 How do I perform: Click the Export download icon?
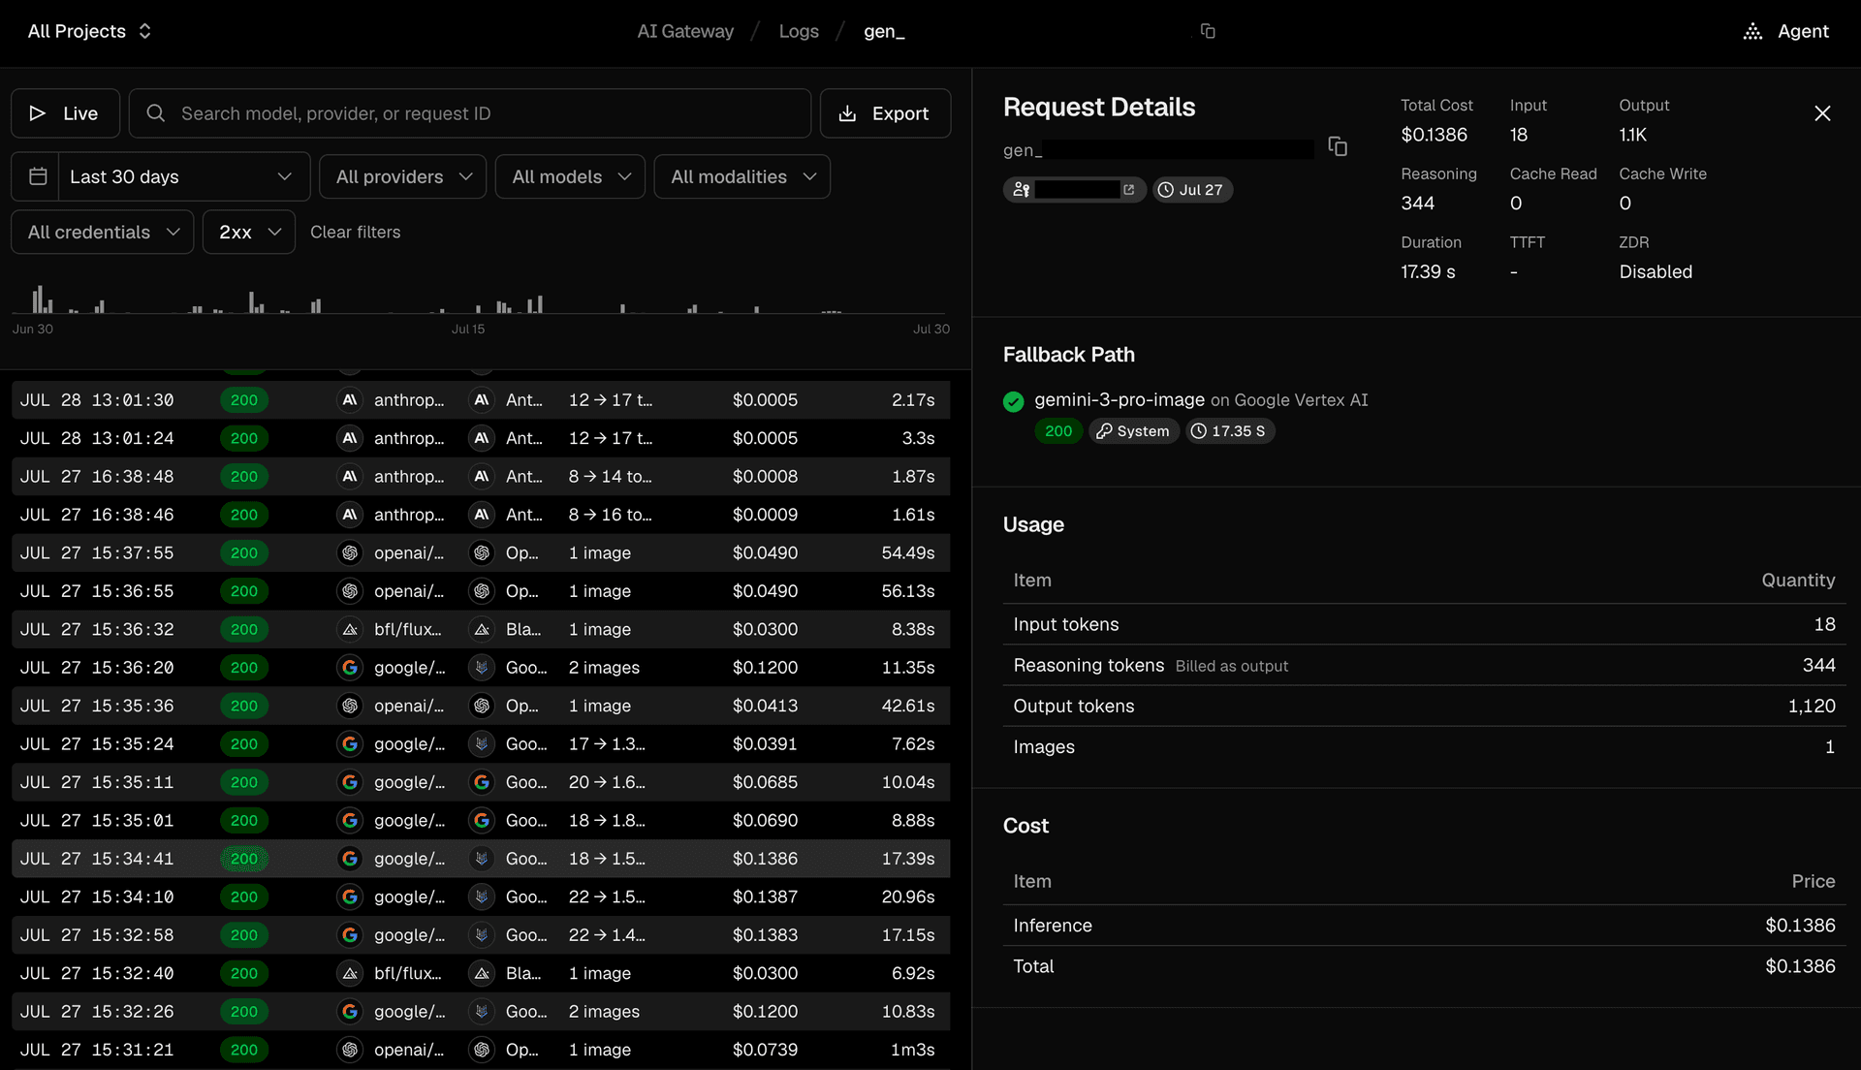(847, 113)
